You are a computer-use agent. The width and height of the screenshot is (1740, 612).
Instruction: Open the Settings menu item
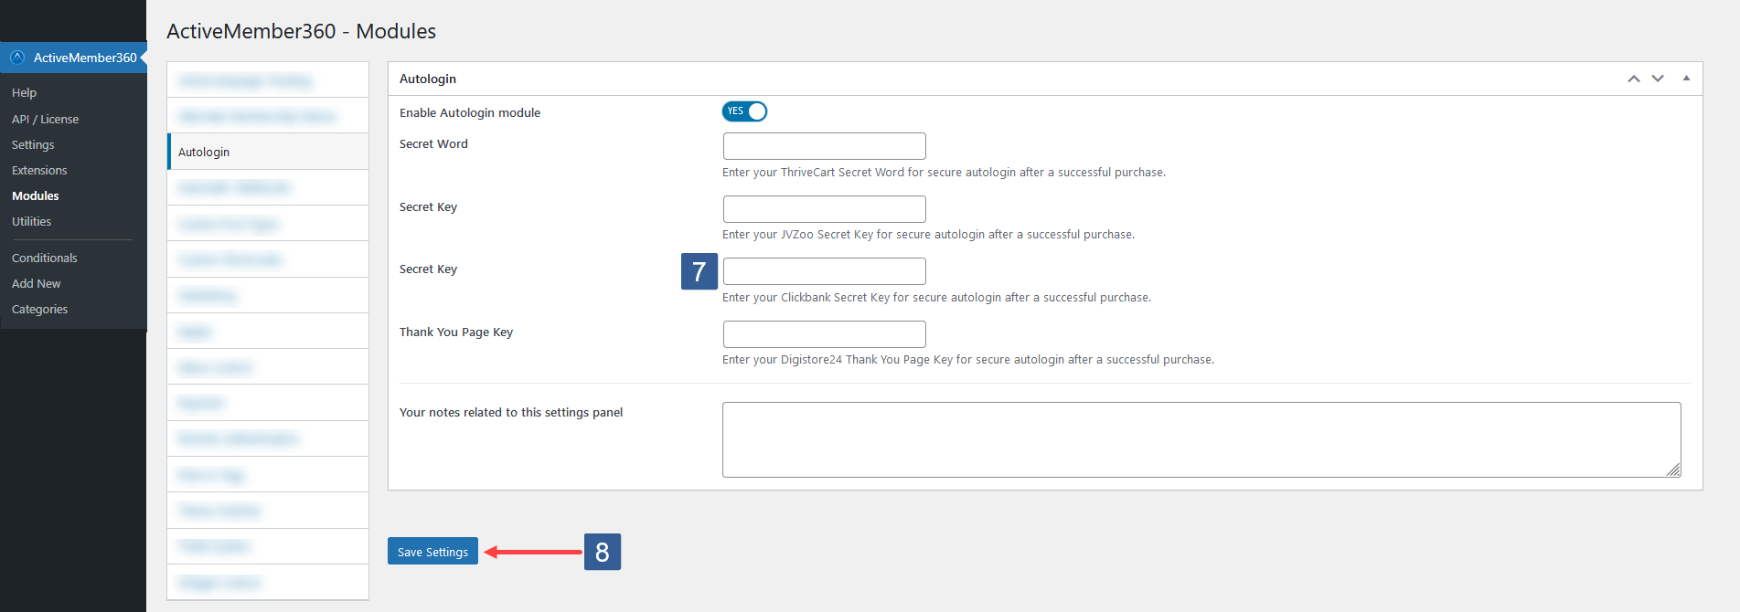[x=32, y=144]
